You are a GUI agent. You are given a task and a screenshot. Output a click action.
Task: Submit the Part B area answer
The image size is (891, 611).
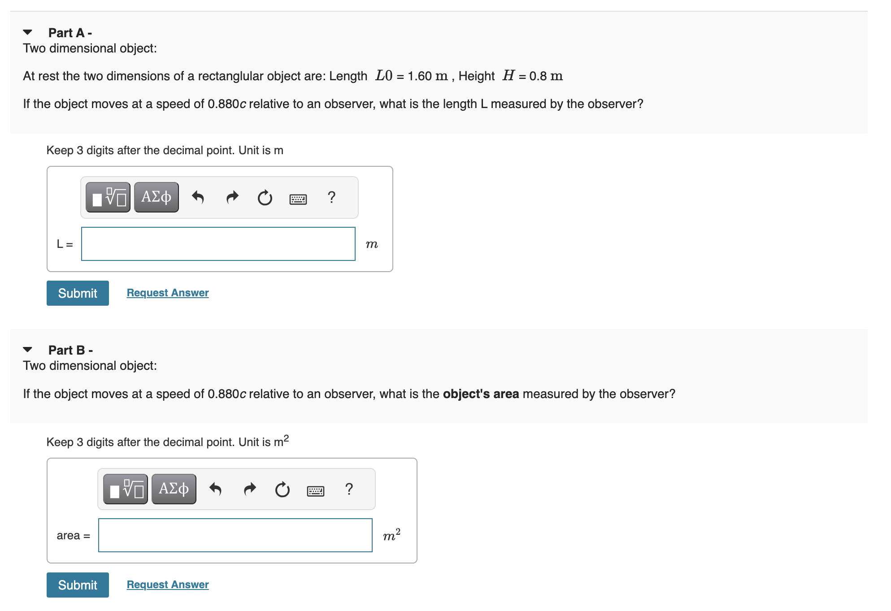(x=77, y=585)
